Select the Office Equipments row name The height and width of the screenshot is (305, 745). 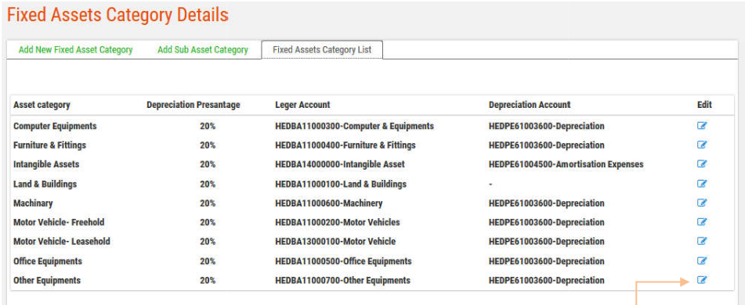pyautogui.click(x=48, y=261)
